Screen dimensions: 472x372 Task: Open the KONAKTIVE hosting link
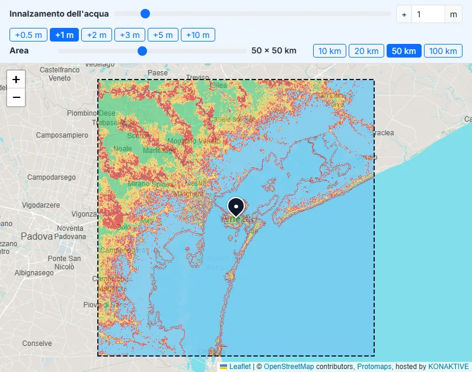tap(448, 367)
